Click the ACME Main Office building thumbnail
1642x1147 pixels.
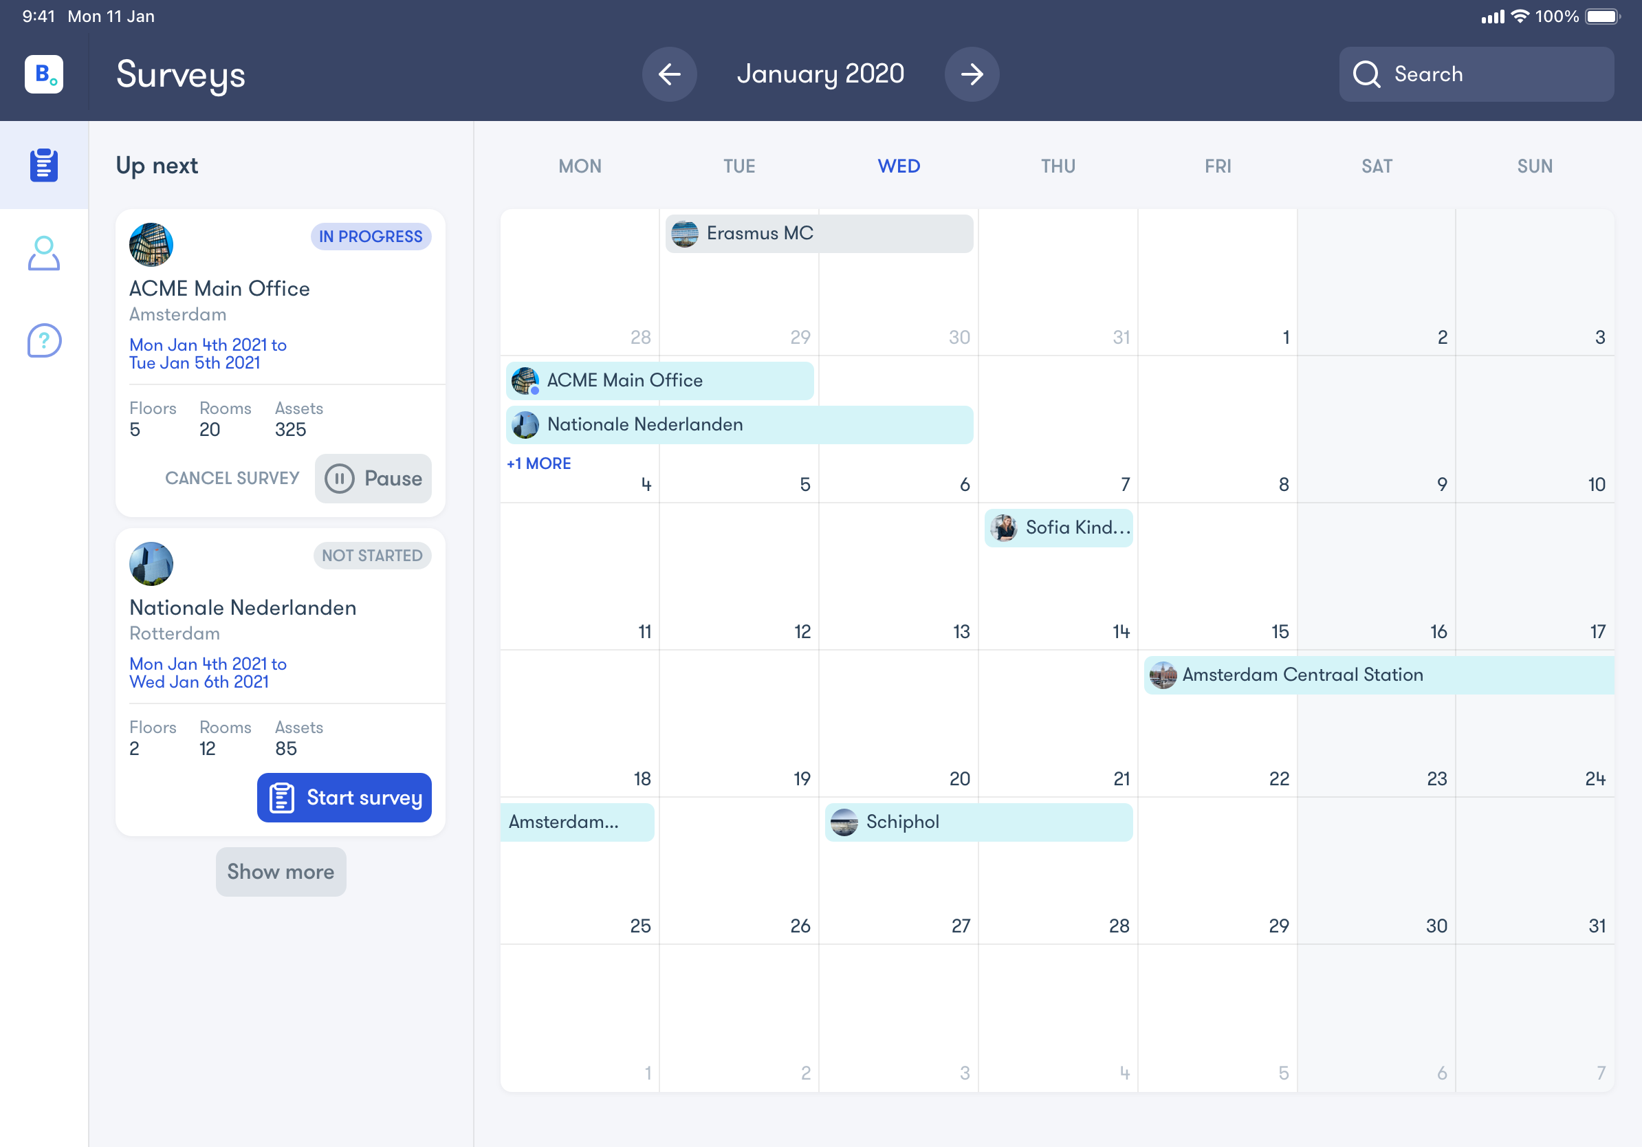click(151, 245)
